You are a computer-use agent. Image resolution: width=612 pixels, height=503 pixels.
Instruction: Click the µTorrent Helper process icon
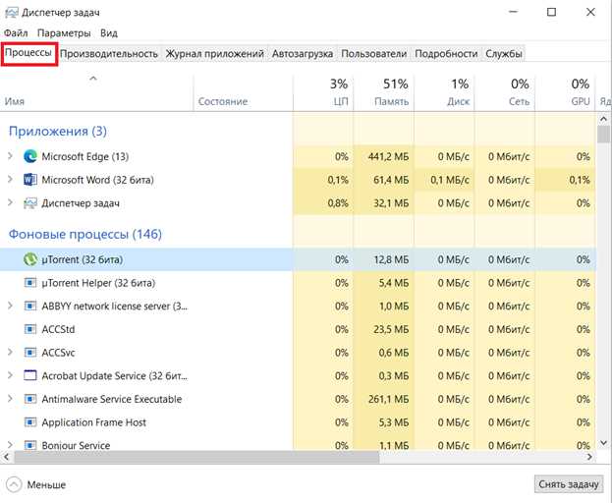[30, 283]
